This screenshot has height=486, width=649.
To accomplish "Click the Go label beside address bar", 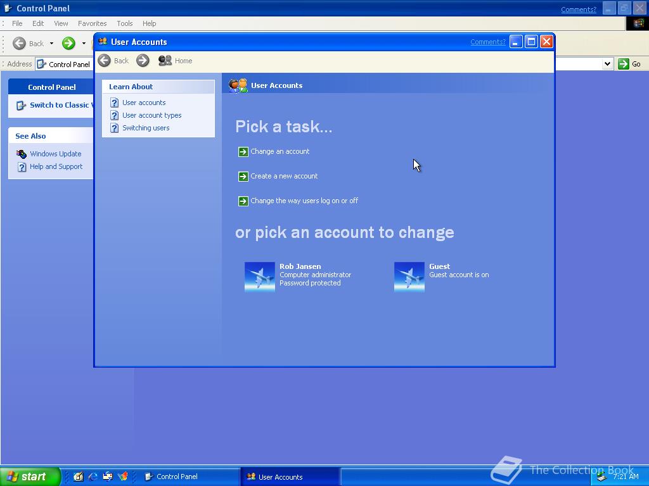I will [636, 64].
